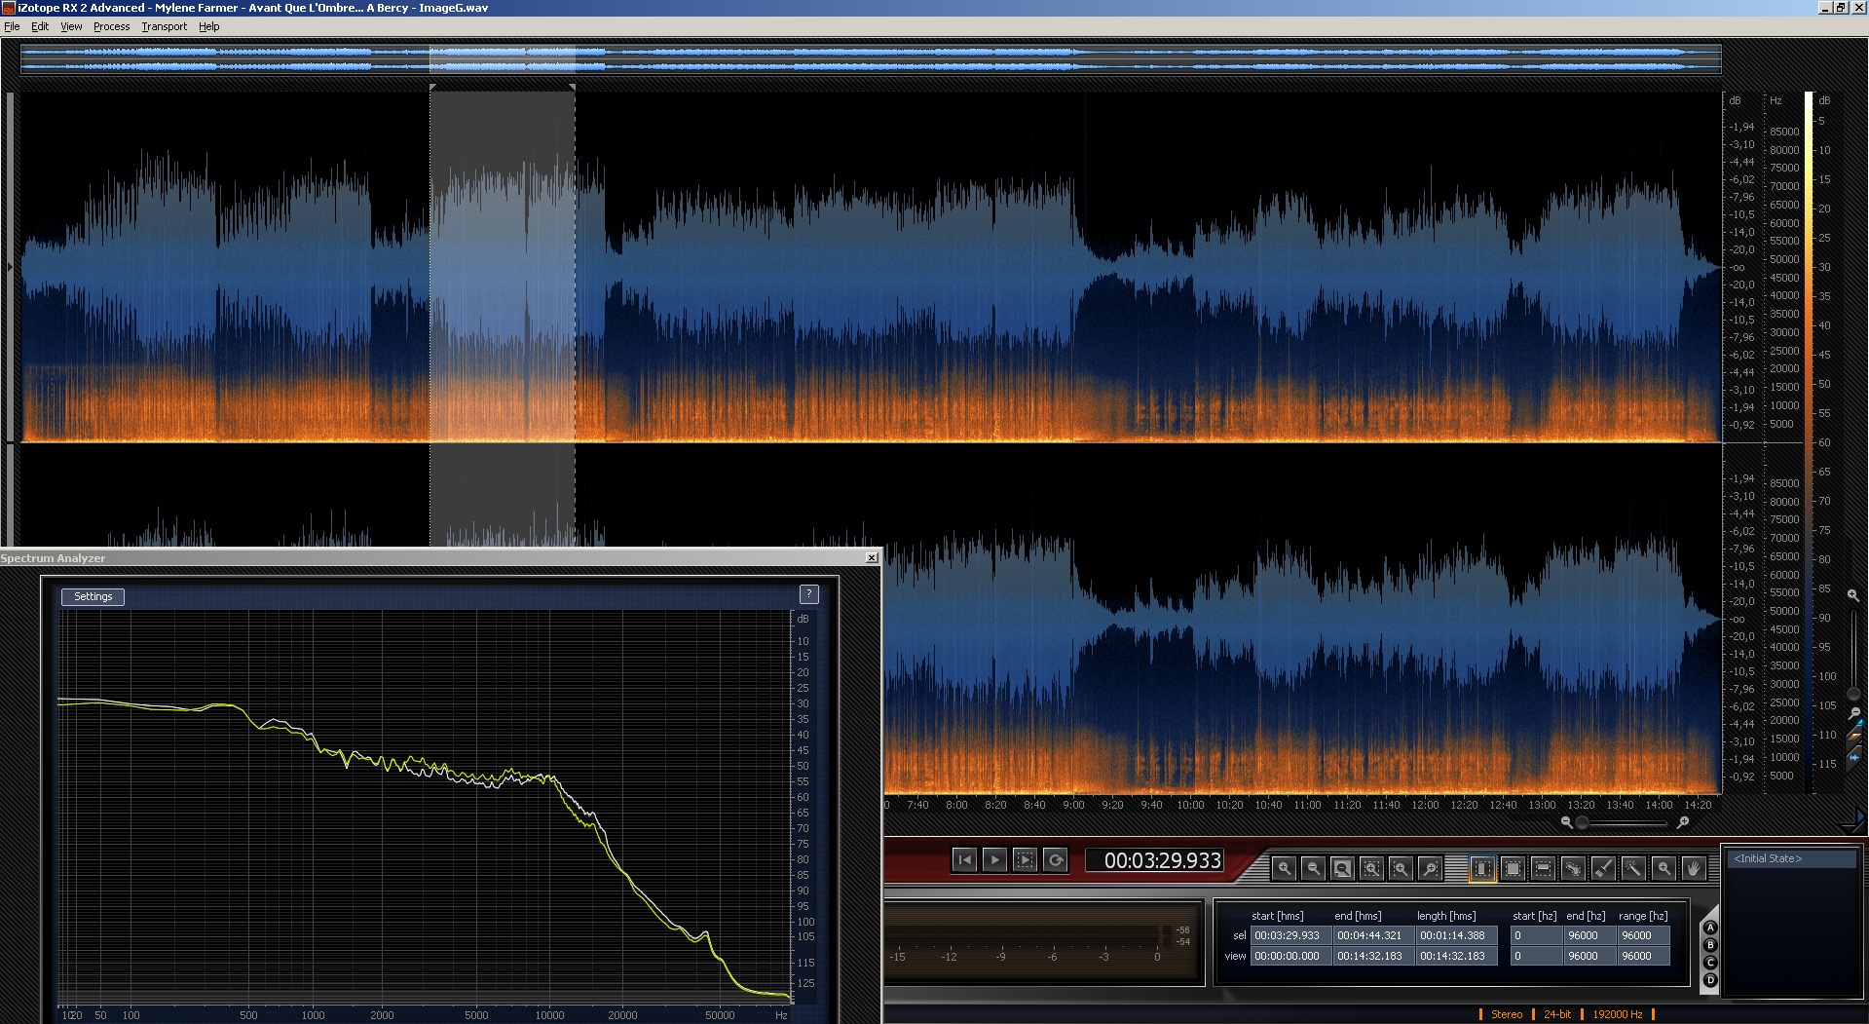Open the Process menu
This screenshot has height=1024, width=1869.
pos(111,26)
